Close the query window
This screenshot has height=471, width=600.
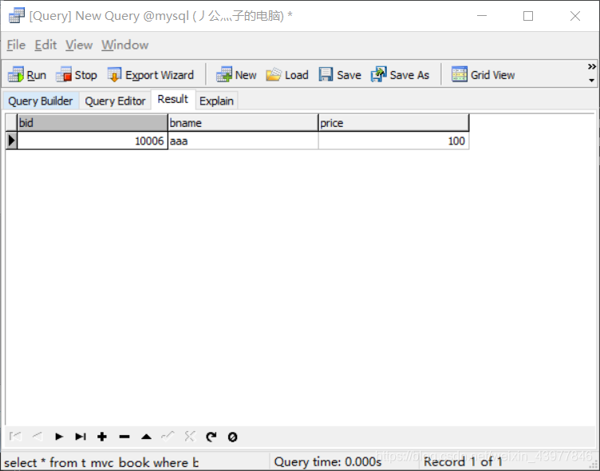pyautogui.click(x=575, y=16)
